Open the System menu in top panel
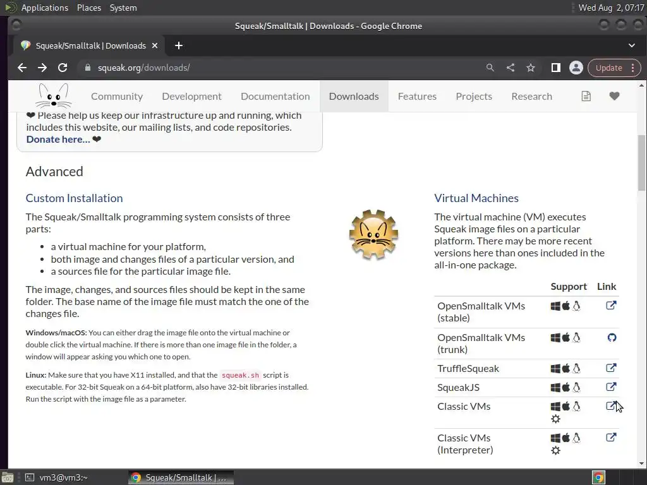Image resolution: width=647 pixels, height=485 pixels. tap(123, 8)
